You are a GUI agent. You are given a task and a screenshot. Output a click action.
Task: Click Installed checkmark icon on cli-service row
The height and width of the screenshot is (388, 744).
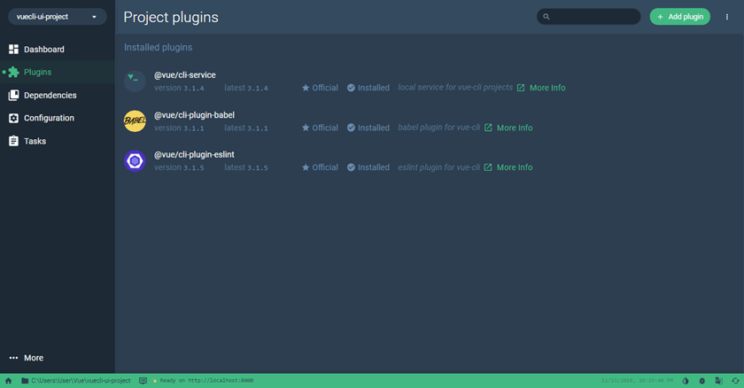pos(351,88)
